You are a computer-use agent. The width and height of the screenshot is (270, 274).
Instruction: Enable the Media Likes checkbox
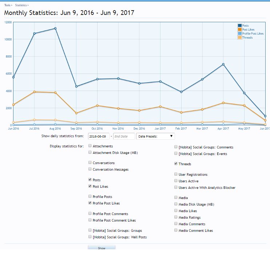tap(176, 211)
